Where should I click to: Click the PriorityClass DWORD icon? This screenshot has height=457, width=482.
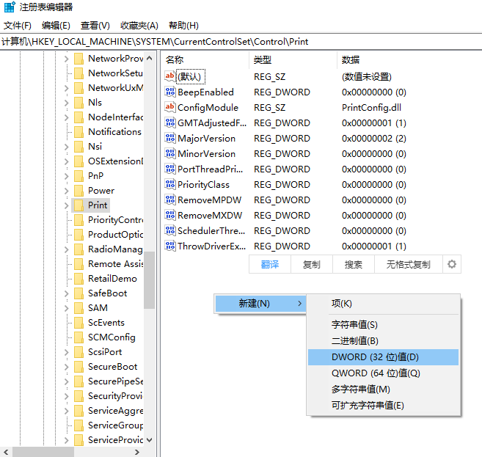pos(170,184)
